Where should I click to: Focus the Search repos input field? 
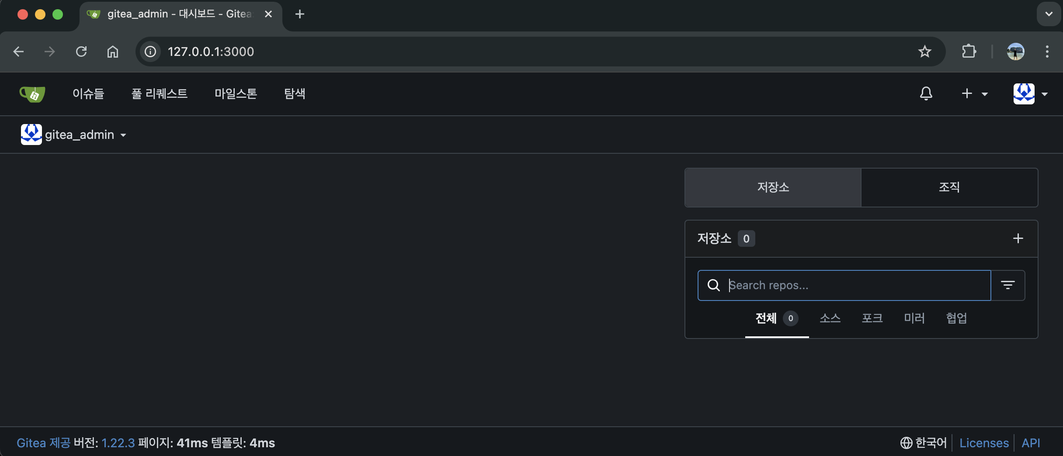[844, 285]
